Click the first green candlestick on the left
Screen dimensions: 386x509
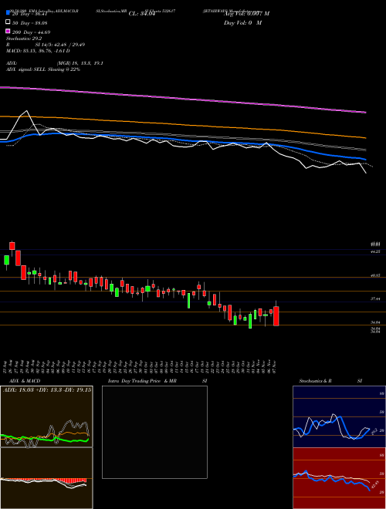pyautogui.click(x=6, y=261)
